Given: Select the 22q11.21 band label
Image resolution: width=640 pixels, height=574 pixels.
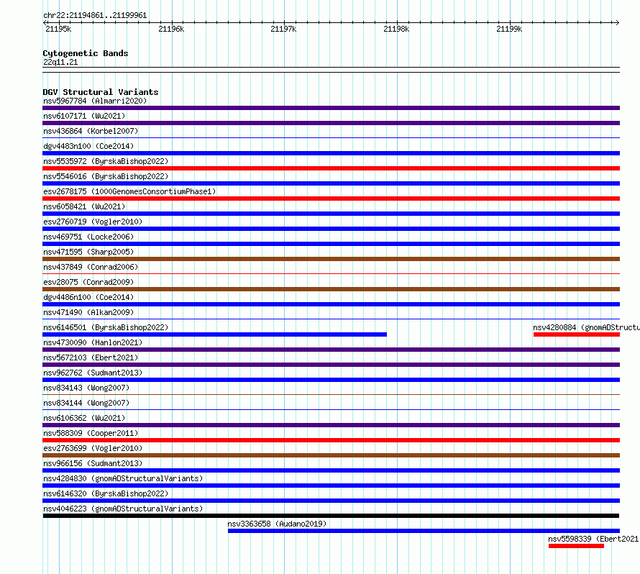Looking at the screenshot, I should coord(60,62).
